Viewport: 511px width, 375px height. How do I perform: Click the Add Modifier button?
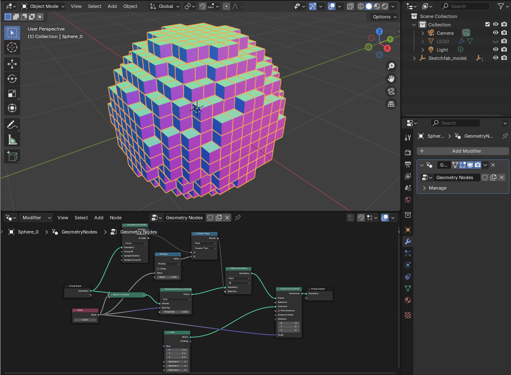tap(463, 151)
